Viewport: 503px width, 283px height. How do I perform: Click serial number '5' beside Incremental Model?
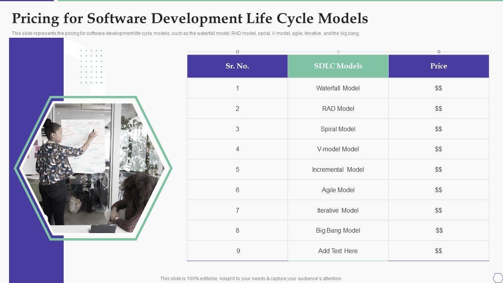click(x=237, y=169)
